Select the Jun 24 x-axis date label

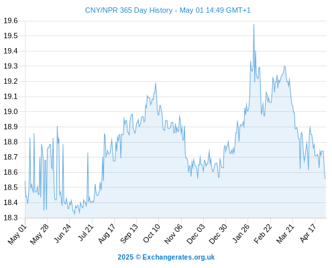[62, 234]
